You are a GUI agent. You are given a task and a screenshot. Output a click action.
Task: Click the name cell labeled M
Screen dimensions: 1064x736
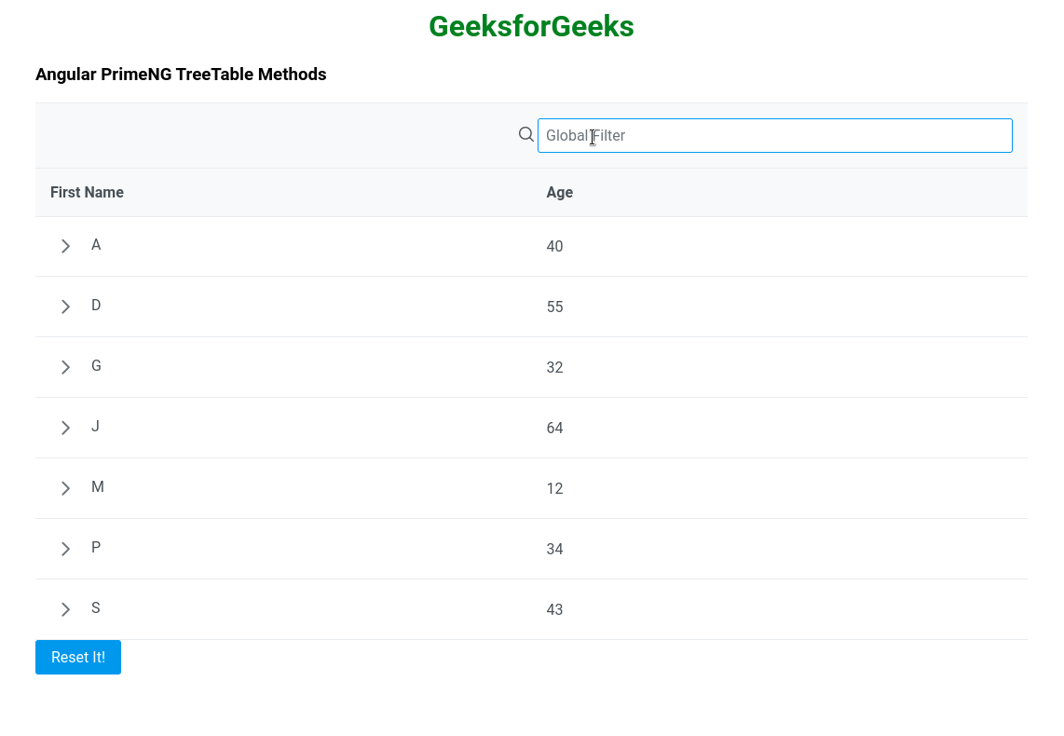coord(98,487)
